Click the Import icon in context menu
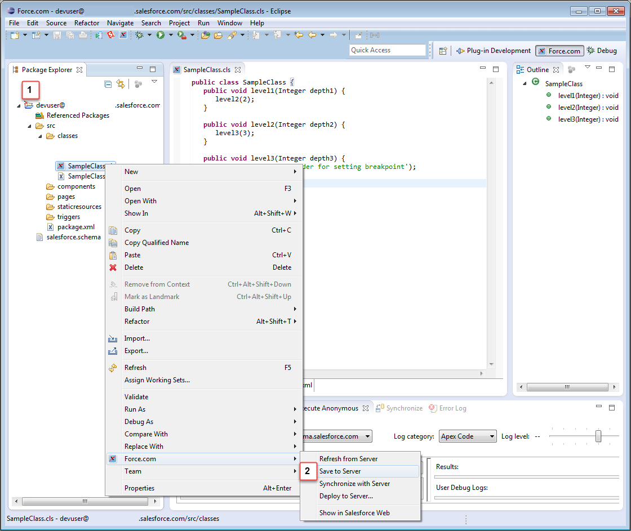This screenshot has width=631, height=531. click(x=113, y=339)
